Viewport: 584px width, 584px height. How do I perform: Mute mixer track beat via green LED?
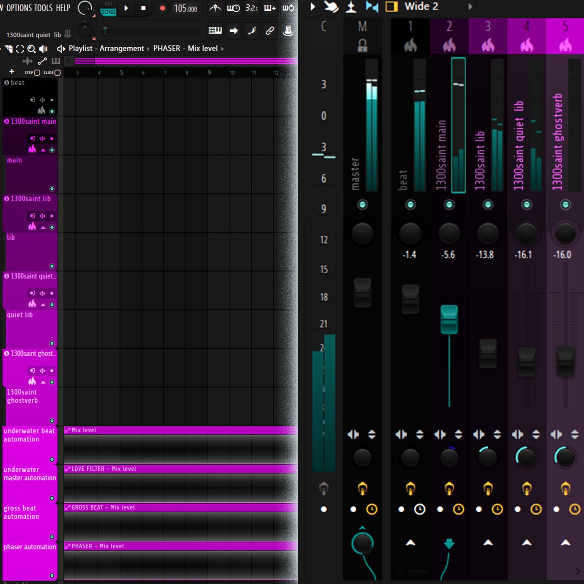click(x=410, y=205)
